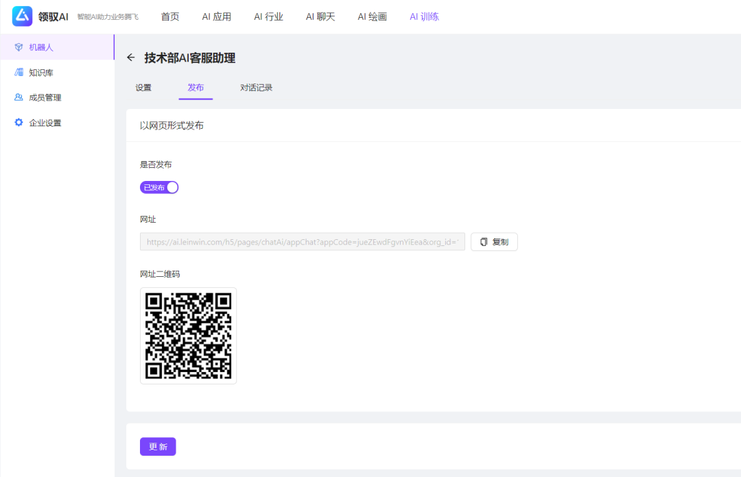Open the AI 绘画 menu item
Image resolution: width=741 pixels, height=477 pixels.
[x=373, y=16]
